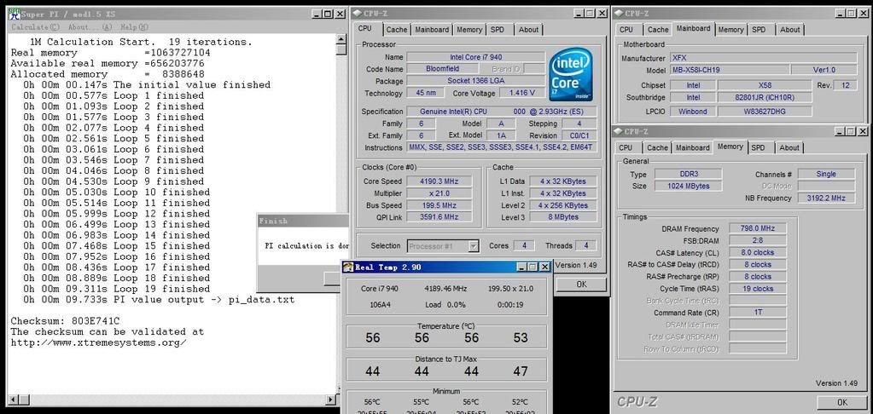Click the Real Temp title bar icon
Viewport: 873px width, 414px height.
348,267
